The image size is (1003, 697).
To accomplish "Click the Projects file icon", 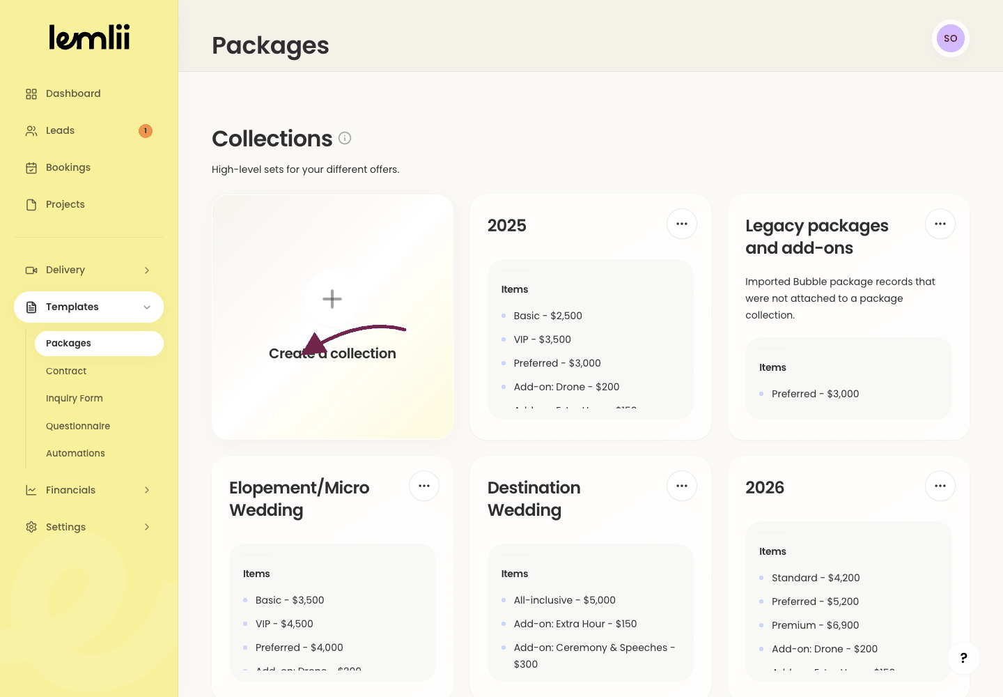I will click(x=31, y=205).
